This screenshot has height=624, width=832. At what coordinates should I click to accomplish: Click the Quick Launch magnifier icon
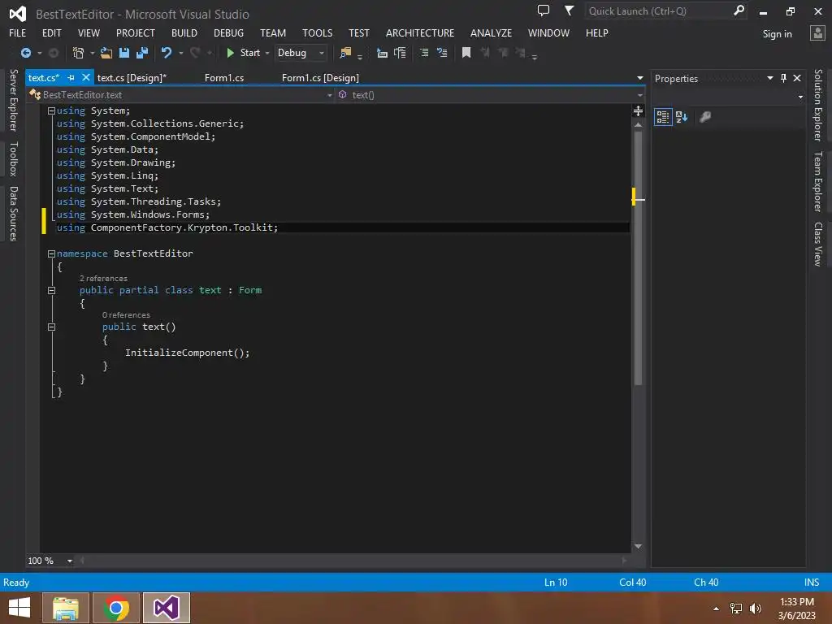(739, 11)
